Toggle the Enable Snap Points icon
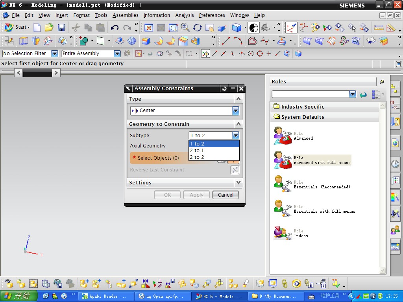This screenshot has width=403, height=302. 205,53
